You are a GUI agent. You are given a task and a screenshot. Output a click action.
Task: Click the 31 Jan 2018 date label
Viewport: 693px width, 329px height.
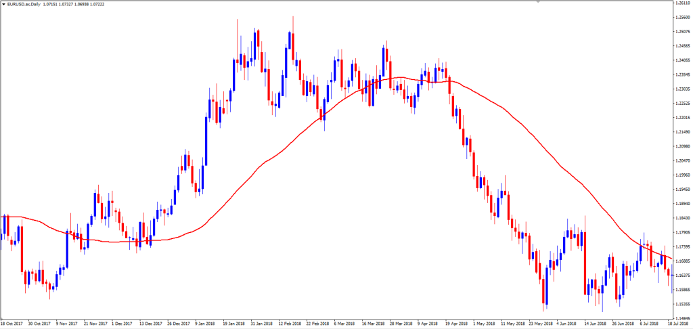(x=261, y=324)
